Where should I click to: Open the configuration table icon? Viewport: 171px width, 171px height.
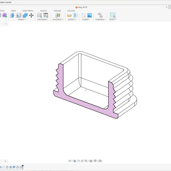(46, 15)
